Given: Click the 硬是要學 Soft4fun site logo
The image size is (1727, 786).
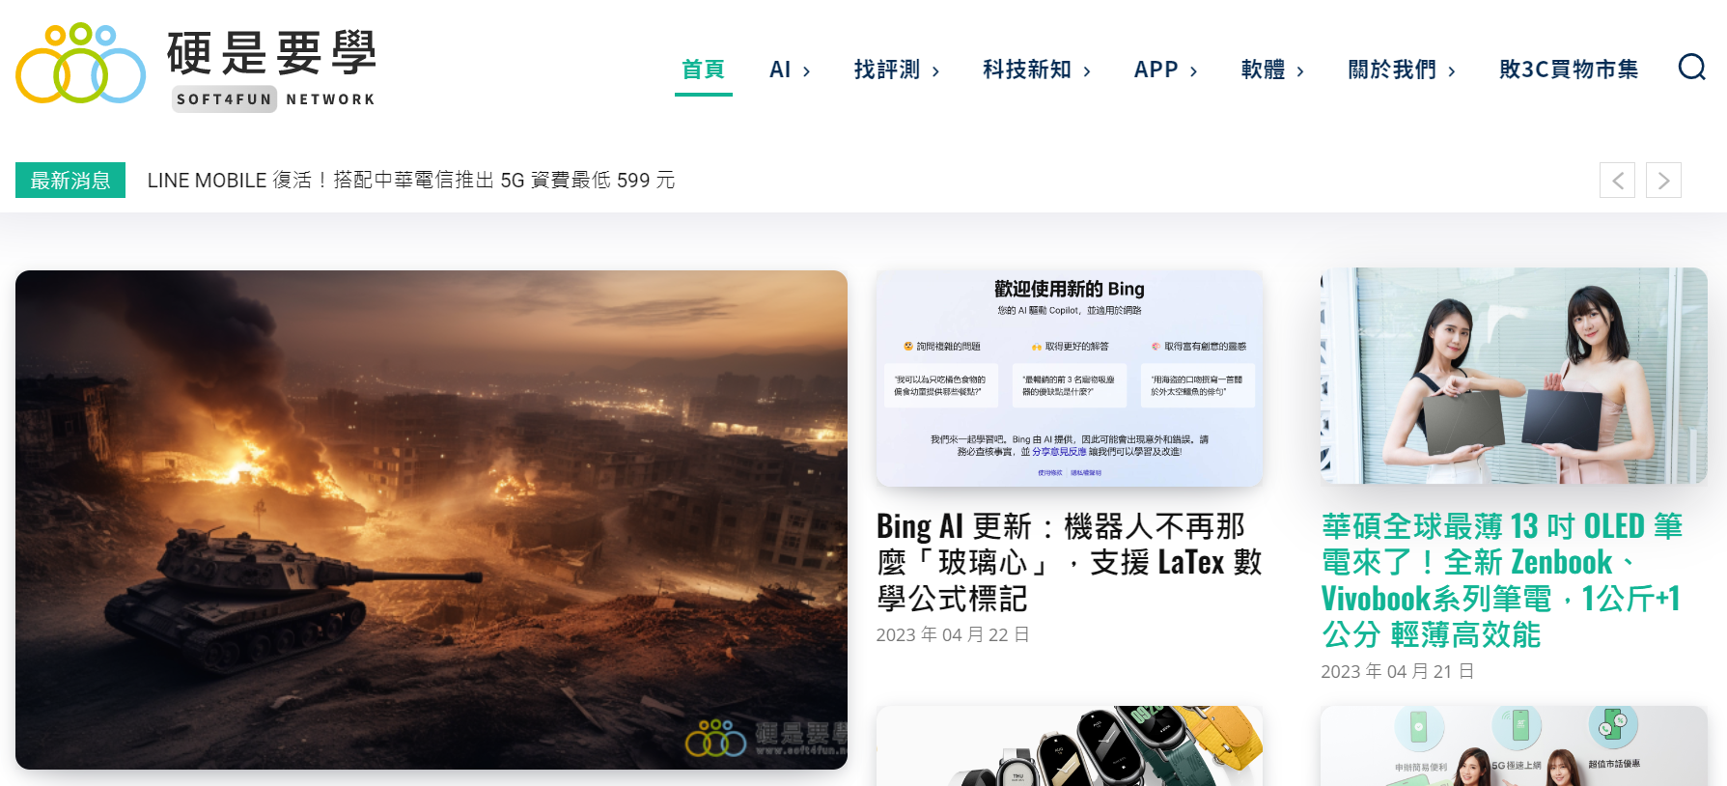Looking at the screenshot, I should click(196, 67).
